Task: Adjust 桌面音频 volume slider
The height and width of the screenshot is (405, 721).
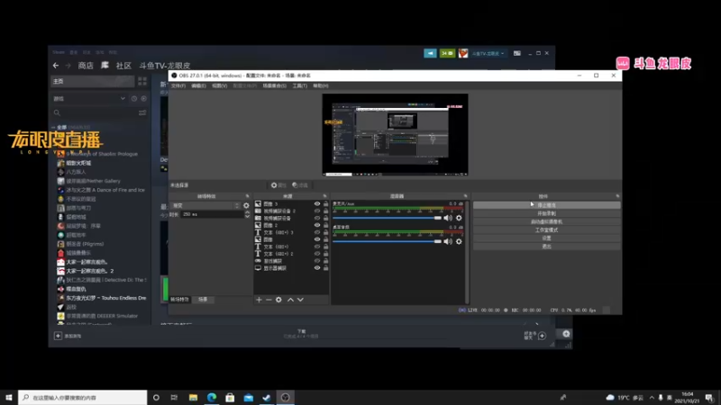Action: (x=387, y=241)
